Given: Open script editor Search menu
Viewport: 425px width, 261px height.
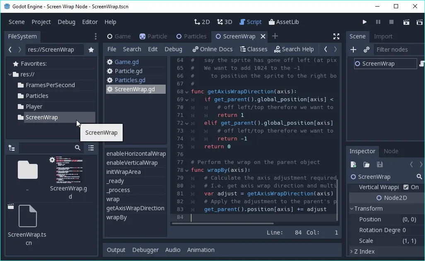Looking at the screenshot, I should tap(132, 49).
